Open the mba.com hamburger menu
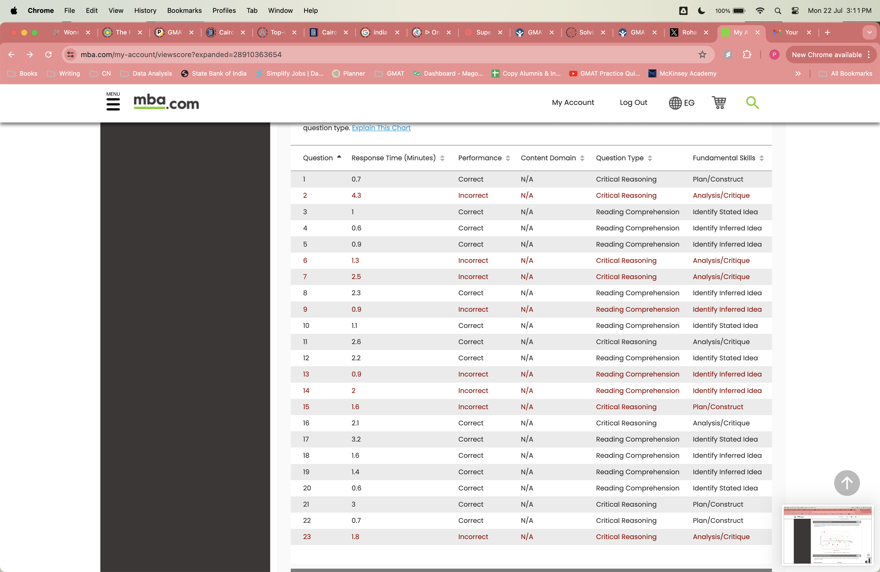The width and height of the screenshot is (880, 572). click(113, 103)
